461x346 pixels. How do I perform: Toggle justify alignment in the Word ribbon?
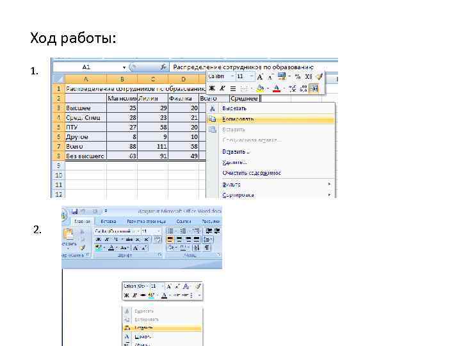(197, 239)
